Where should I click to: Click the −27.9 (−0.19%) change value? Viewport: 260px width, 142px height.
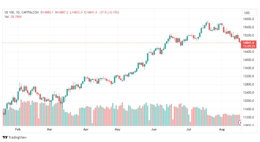click(109, 12)
